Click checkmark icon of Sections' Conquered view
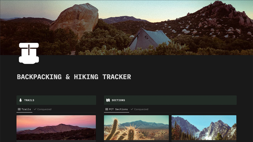This screenshot has width=253, height=142. point(132,109)
